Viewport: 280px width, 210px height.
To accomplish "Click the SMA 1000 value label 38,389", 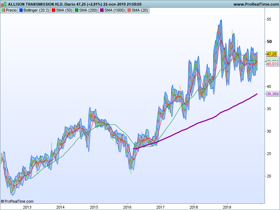I will pos(273,94).
